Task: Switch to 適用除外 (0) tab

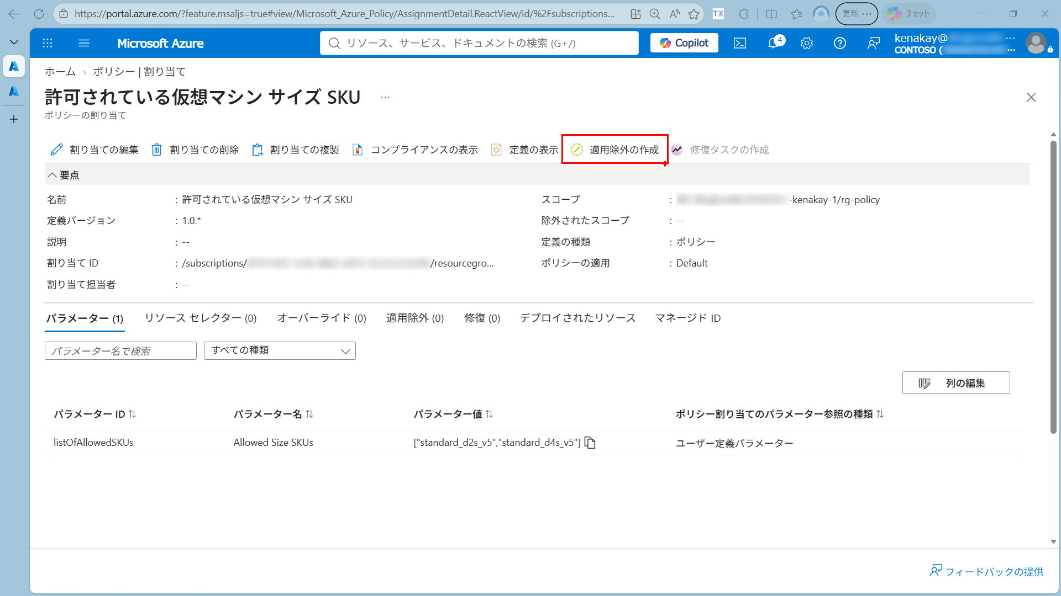Action: (x=415, y=318)
